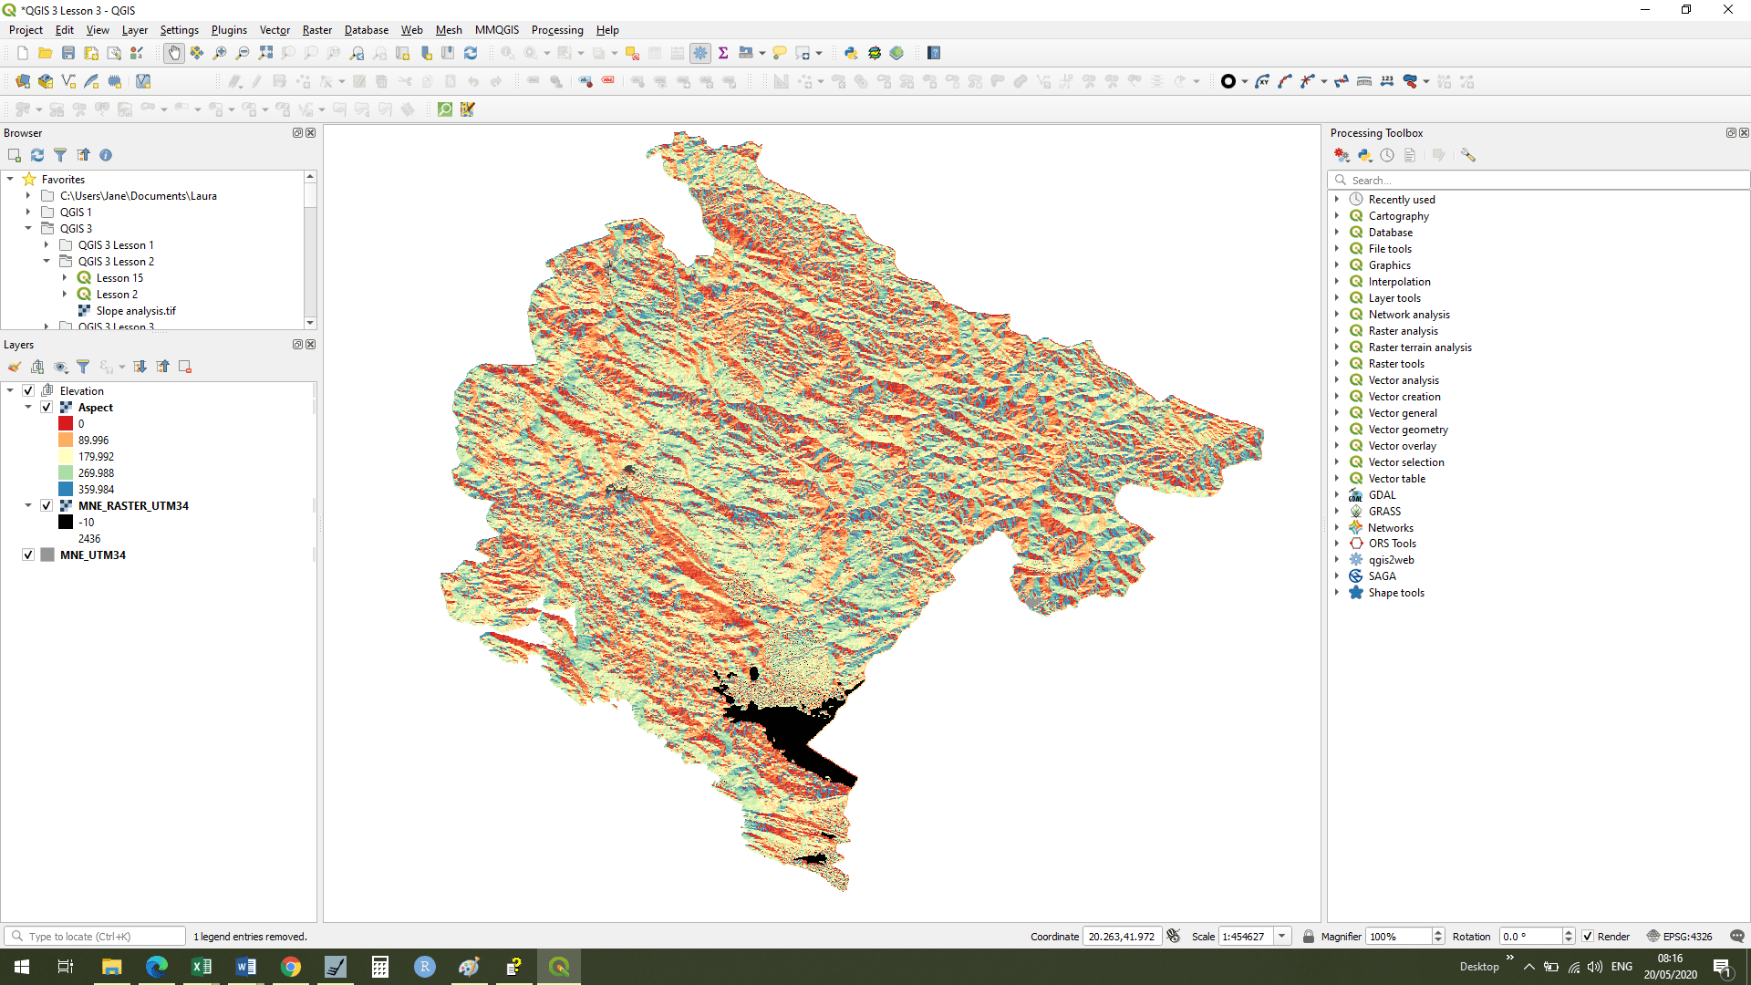Open the Raster menu
The width and height of the screenshot is (1751, 985).
316,29
